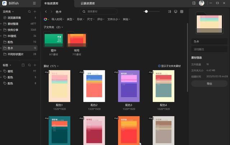Viewport: 230px width, 145px height.
Task: Expand the 8K壁纸 folder arrow
Action: 1,36
